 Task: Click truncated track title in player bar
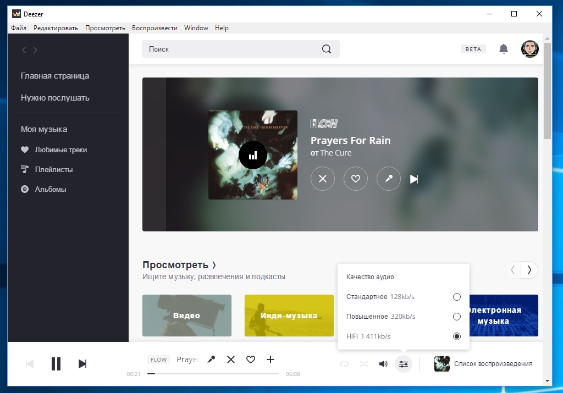188,359
